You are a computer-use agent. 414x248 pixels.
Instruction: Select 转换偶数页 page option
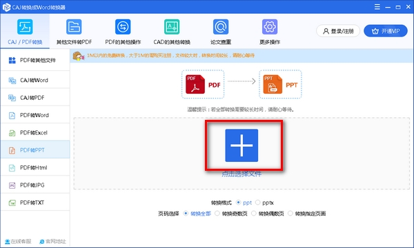tap(268, 214)
